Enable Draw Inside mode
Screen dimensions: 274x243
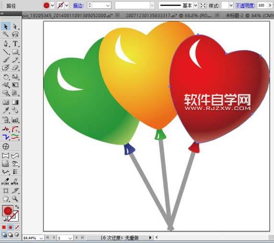(17, 235)
